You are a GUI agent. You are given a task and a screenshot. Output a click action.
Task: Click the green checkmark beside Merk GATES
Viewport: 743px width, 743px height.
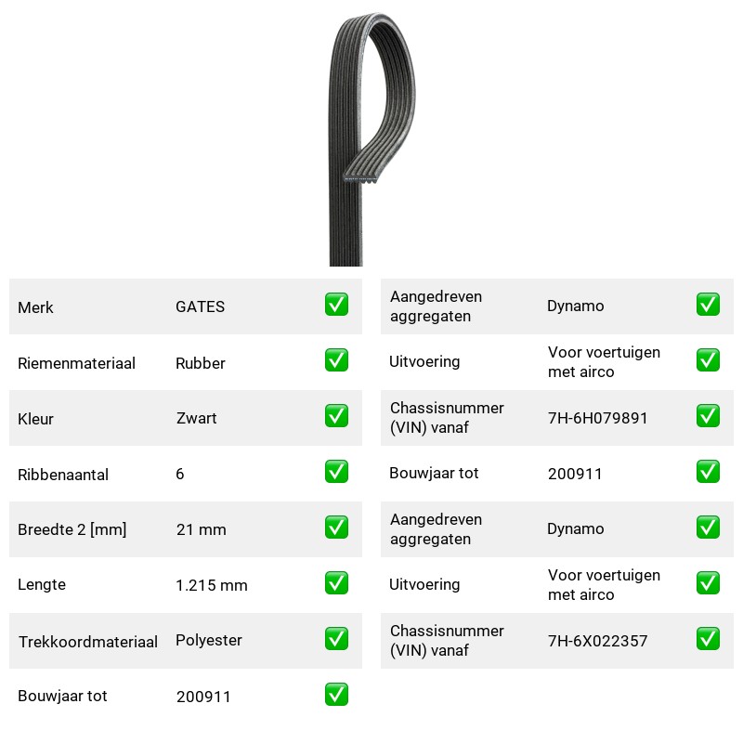336,305
